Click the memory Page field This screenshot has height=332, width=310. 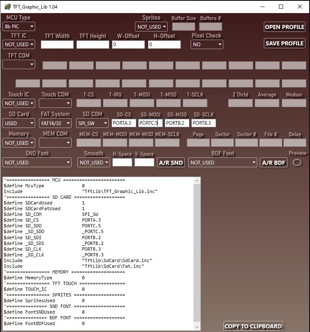[198, 143]
